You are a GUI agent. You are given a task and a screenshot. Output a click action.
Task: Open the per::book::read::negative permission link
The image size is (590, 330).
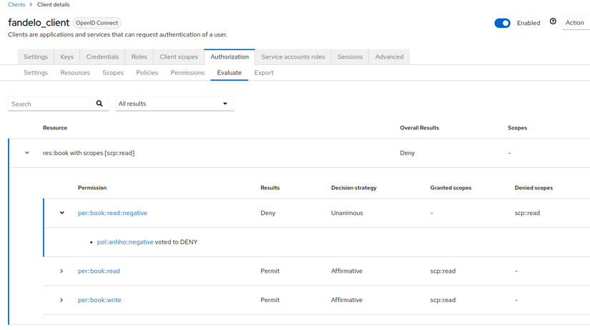pos(112,213)
